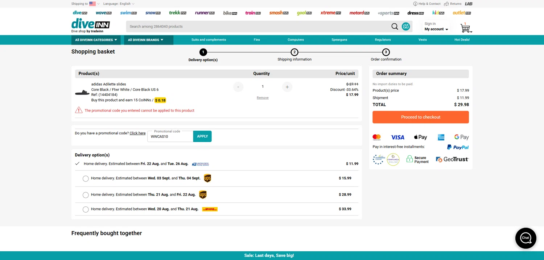The image size is (544, 260).
Task: Click the Promotional code input field
Action: click(x=170, y=137)
